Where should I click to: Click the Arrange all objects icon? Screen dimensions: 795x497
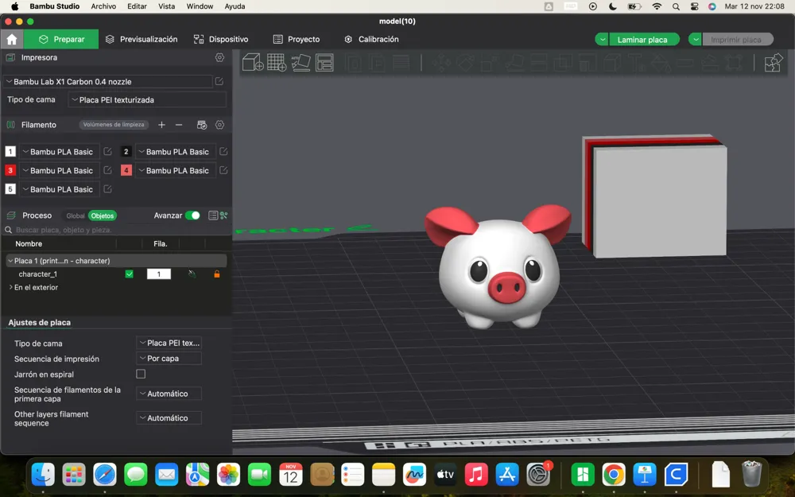324,62
